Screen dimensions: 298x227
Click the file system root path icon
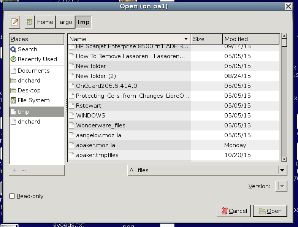(x=30, y=22)
